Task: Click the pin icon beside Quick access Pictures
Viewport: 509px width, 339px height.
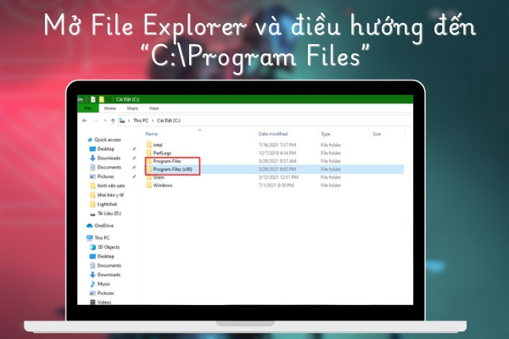Action: click(134, 176)
